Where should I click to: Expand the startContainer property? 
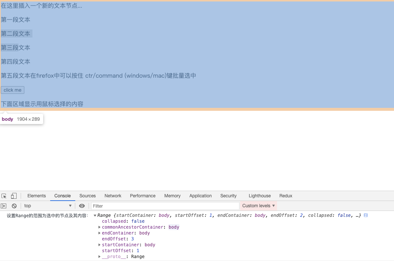tap(99, 244)
